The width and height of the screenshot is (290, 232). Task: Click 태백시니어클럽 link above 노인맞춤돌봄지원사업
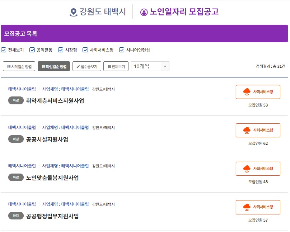point(22,166)
